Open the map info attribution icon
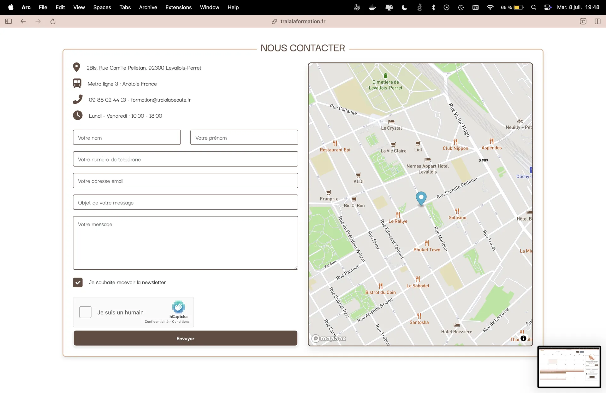The height and width of the screenshot is (393, 606). [523, 338]
